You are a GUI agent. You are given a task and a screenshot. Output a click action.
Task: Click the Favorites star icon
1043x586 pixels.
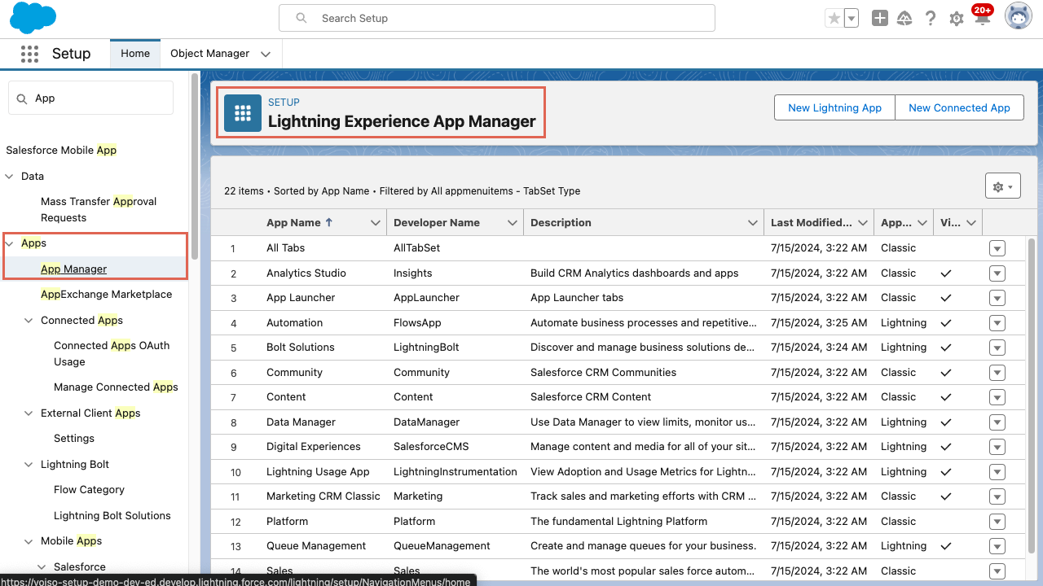834,18
